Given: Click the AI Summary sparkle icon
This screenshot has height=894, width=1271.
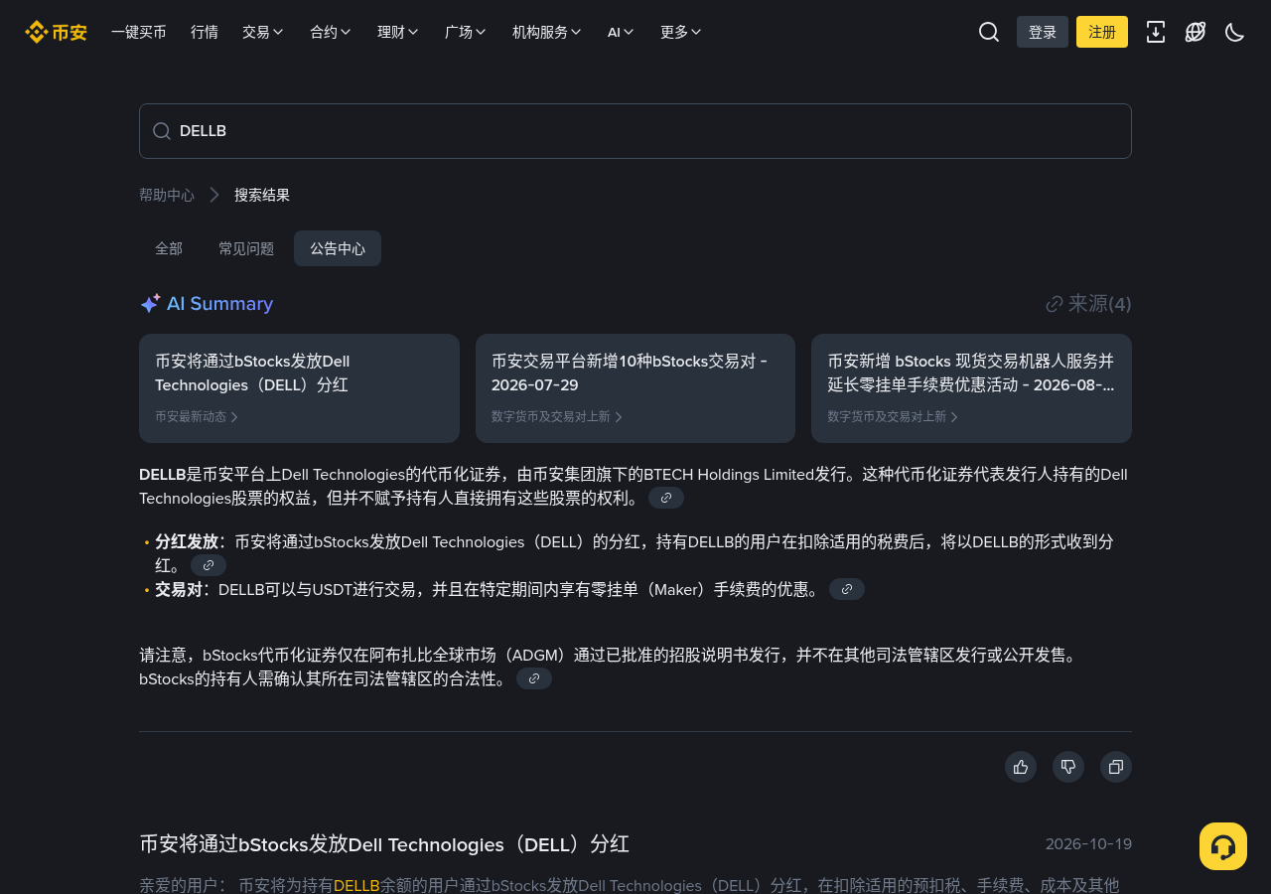Looking at the screenshot, I should (x=150, y=304).
